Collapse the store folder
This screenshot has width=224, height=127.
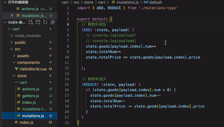(x=14, y=76)
